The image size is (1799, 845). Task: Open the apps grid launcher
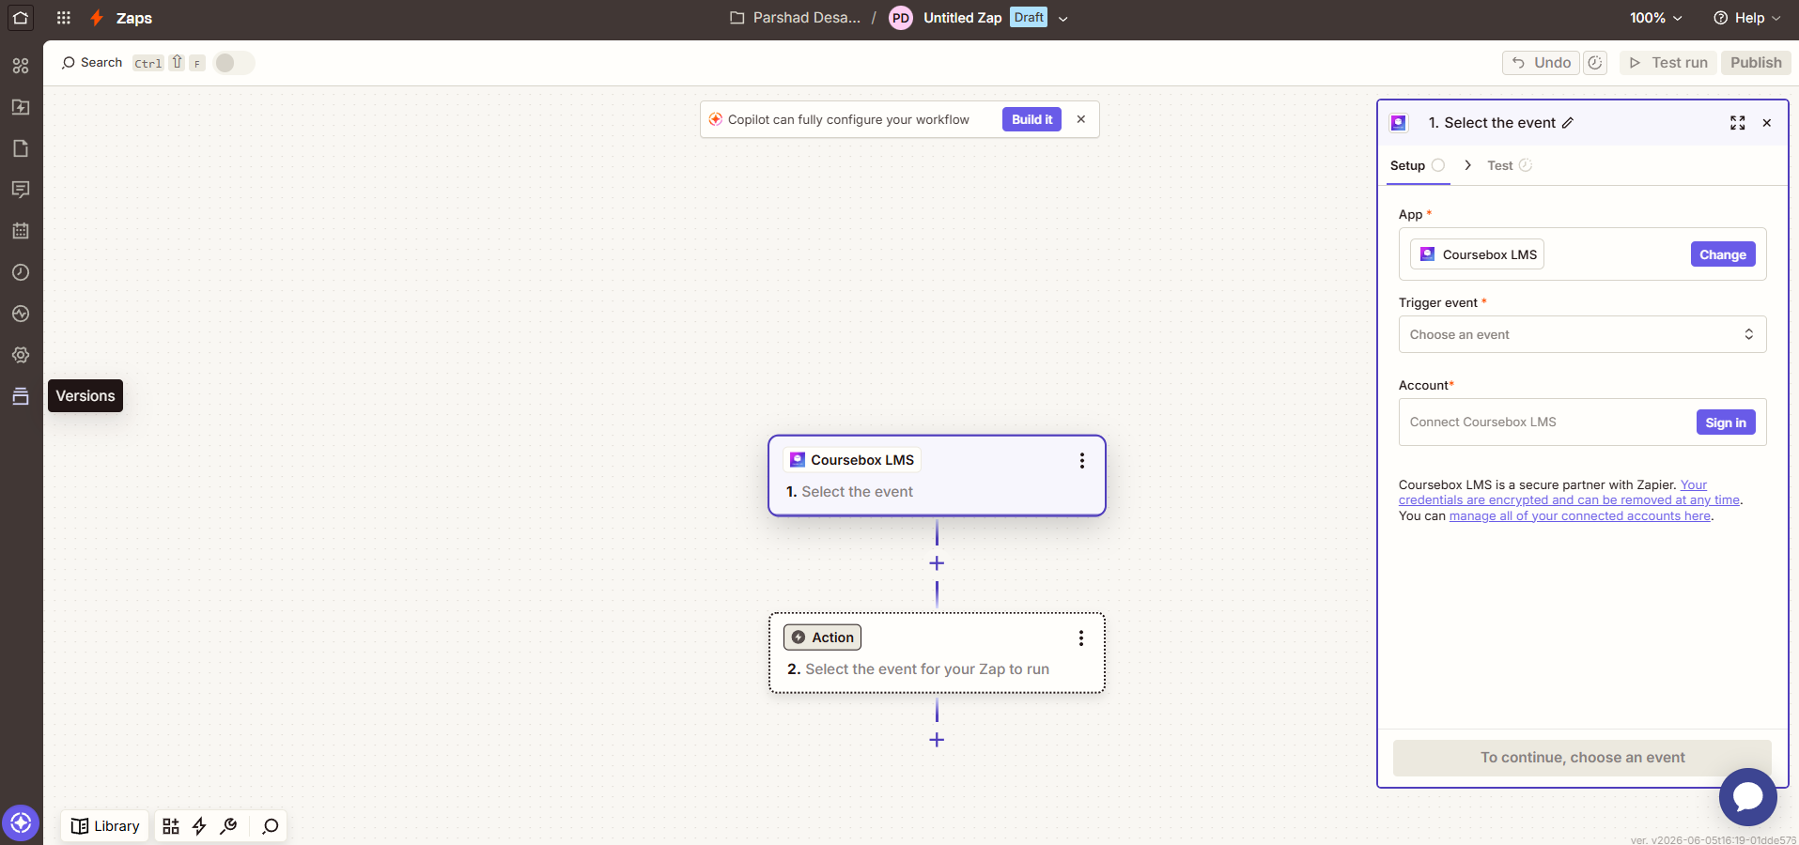(64, 18)
